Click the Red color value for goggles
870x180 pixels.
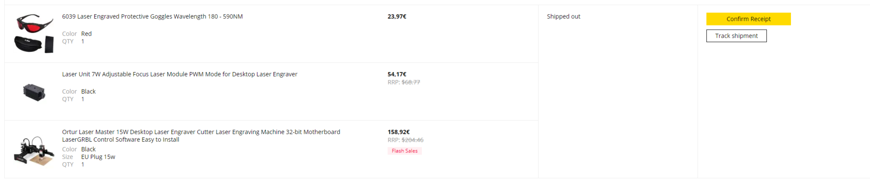coord(86,34)
